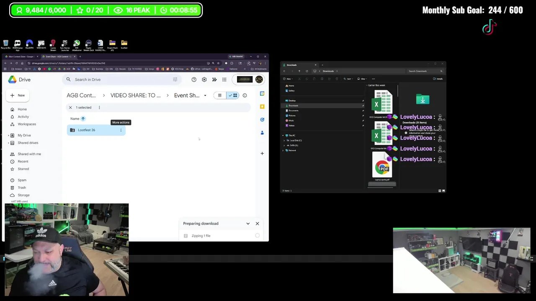This screenshot has width=536, height=301.
Task: Switch to Main Content Share Chrome tab
Action: pyautogui.click(x=21, y=56)
